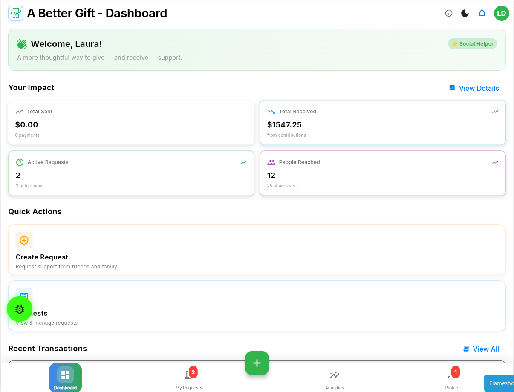Image resolution: width=514 pixels, height=392 pixels.
Task: Click the '25 shares sent' text
Action: coord(283,186)
